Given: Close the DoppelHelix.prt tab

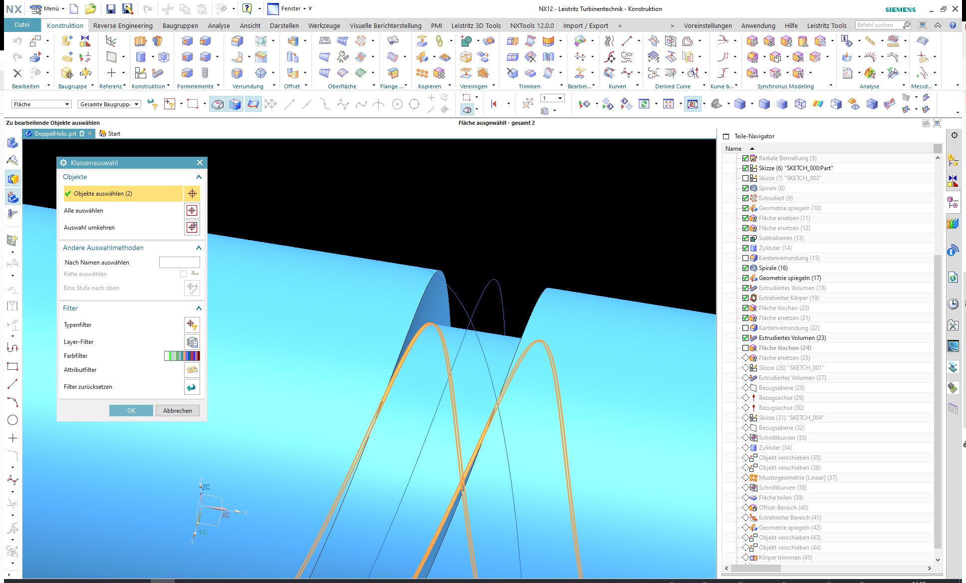Looking at the screenshot, I should tap(90, 133).
